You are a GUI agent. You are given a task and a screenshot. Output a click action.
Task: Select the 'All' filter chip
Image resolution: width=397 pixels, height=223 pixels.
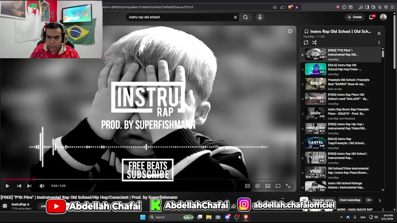click(304, 200)
